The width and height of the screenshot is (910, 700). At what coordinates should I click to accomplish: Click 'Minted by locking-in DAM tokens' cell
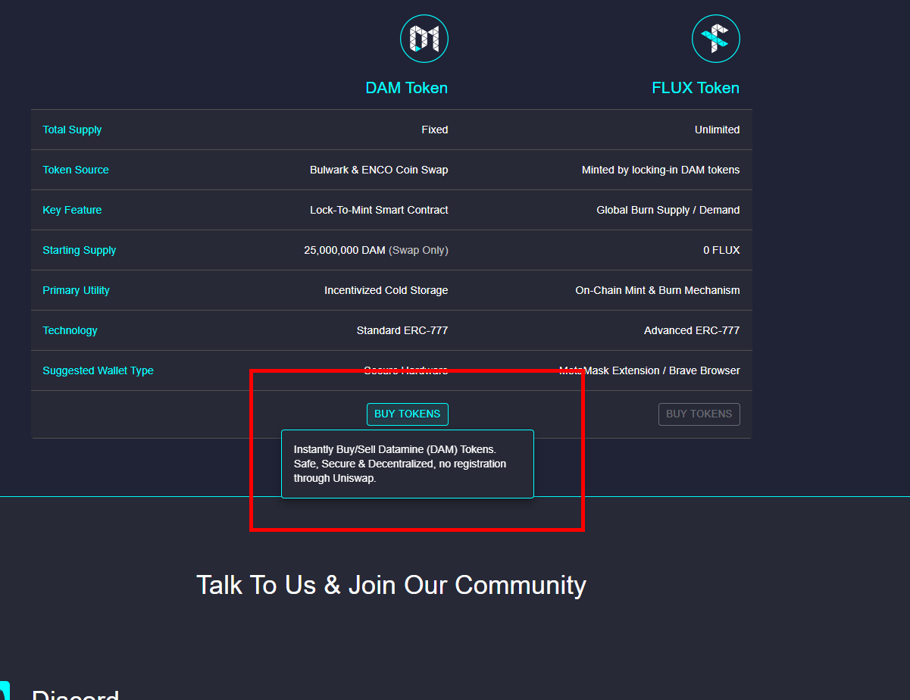click(661, 170)
